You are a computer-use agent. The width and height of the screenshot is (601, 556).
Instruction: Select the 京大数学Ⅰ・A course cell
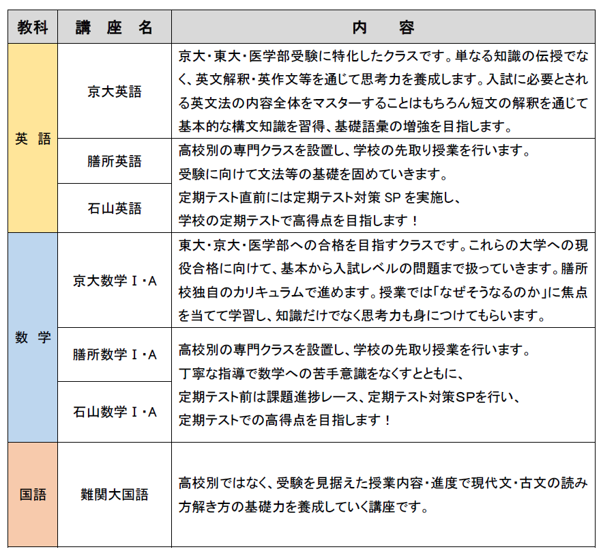[x=115, y=281]
